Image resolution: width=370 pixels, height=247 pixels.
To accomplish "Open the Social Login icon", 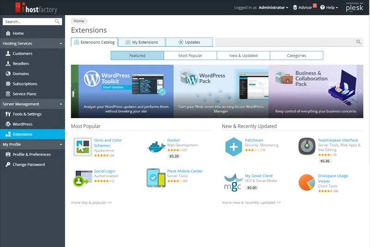I will (x=83, y=178).
